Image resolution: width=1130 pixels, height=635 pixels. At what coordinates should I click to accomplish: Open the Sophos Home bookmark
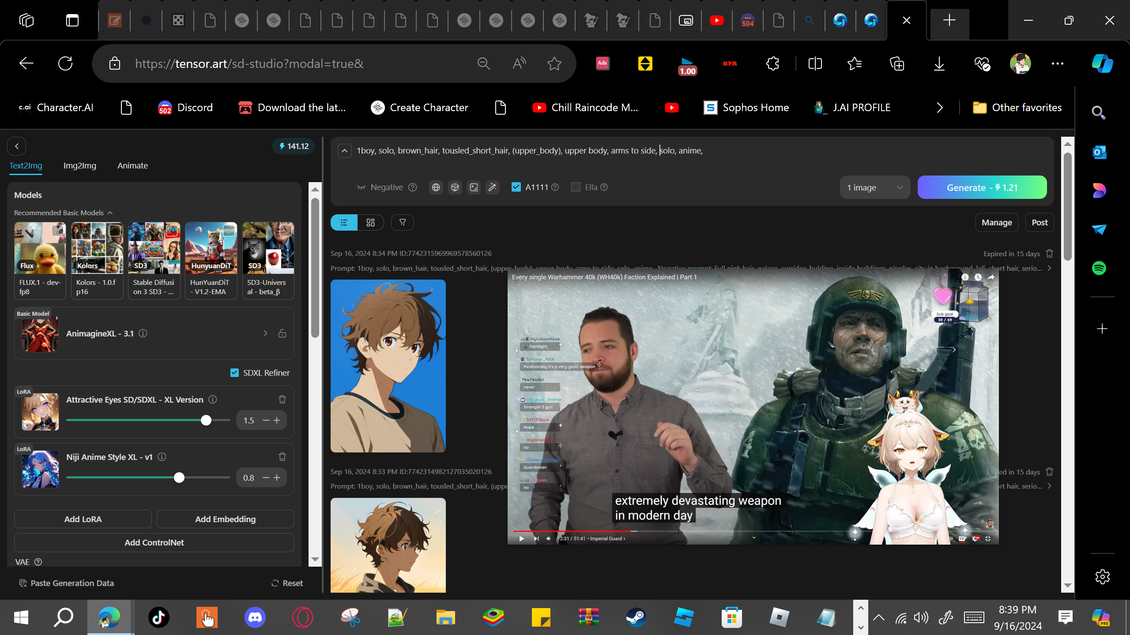point(746,108)
